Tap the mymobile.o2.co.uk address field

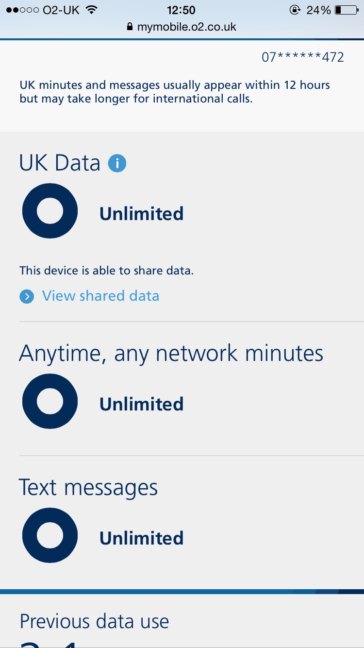186,27
